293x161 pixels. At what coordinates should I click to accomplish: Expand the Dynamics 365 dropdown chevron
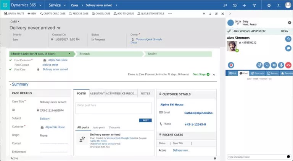[x=40, y=5]
